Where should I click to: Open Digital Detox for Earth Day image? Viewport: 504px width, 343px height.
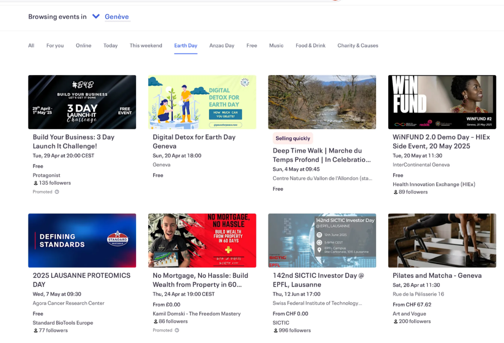pos(202,102)
